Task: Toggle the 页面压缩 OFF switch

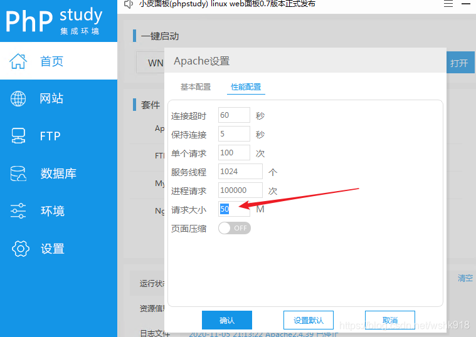Action: click(235, 228)
